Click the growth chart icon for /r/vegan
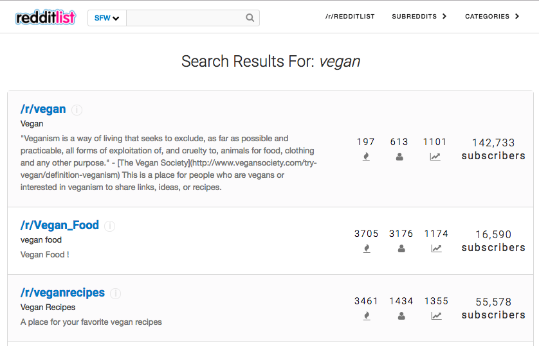 435,157
